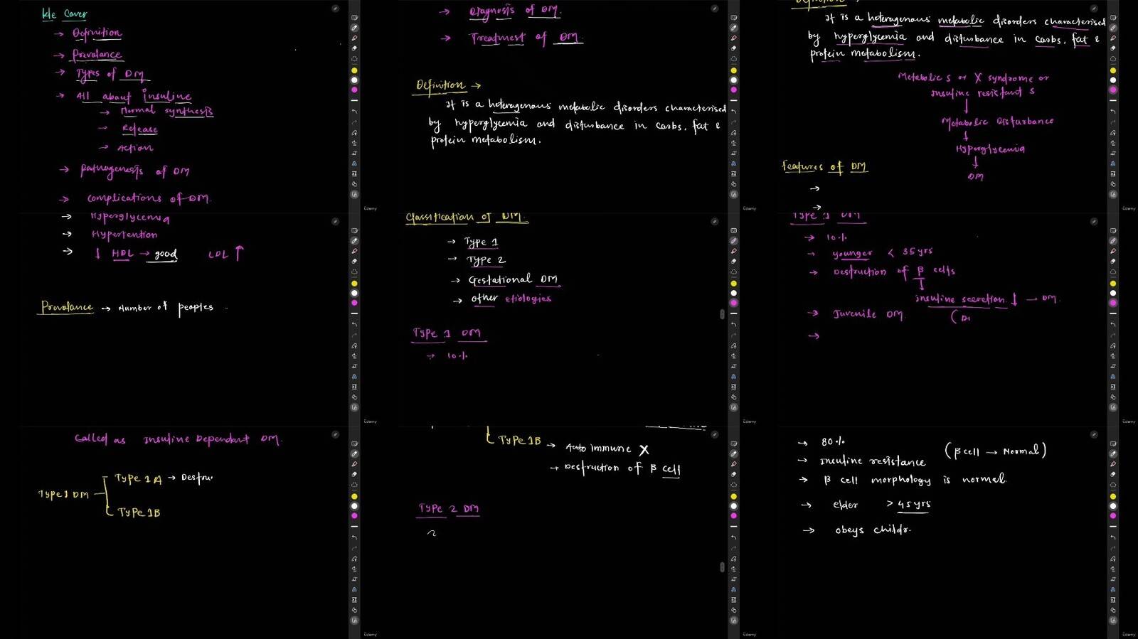Pick the magenta ink color in top-center panel

(733, 90)
